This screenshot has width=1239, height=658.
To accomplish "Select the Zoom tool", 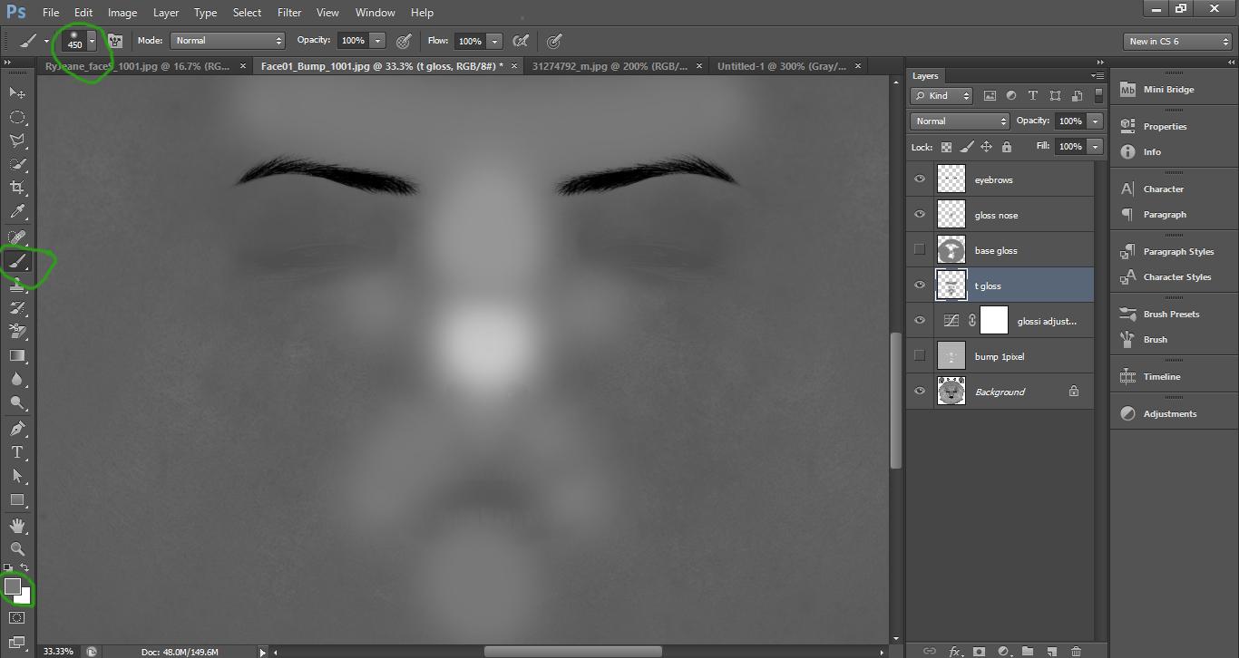I will 16,548.
